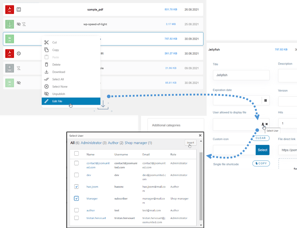This screenshot has width=297, height=228.
Task: Click the clock icon beside the second PDF
Action: 19,53
